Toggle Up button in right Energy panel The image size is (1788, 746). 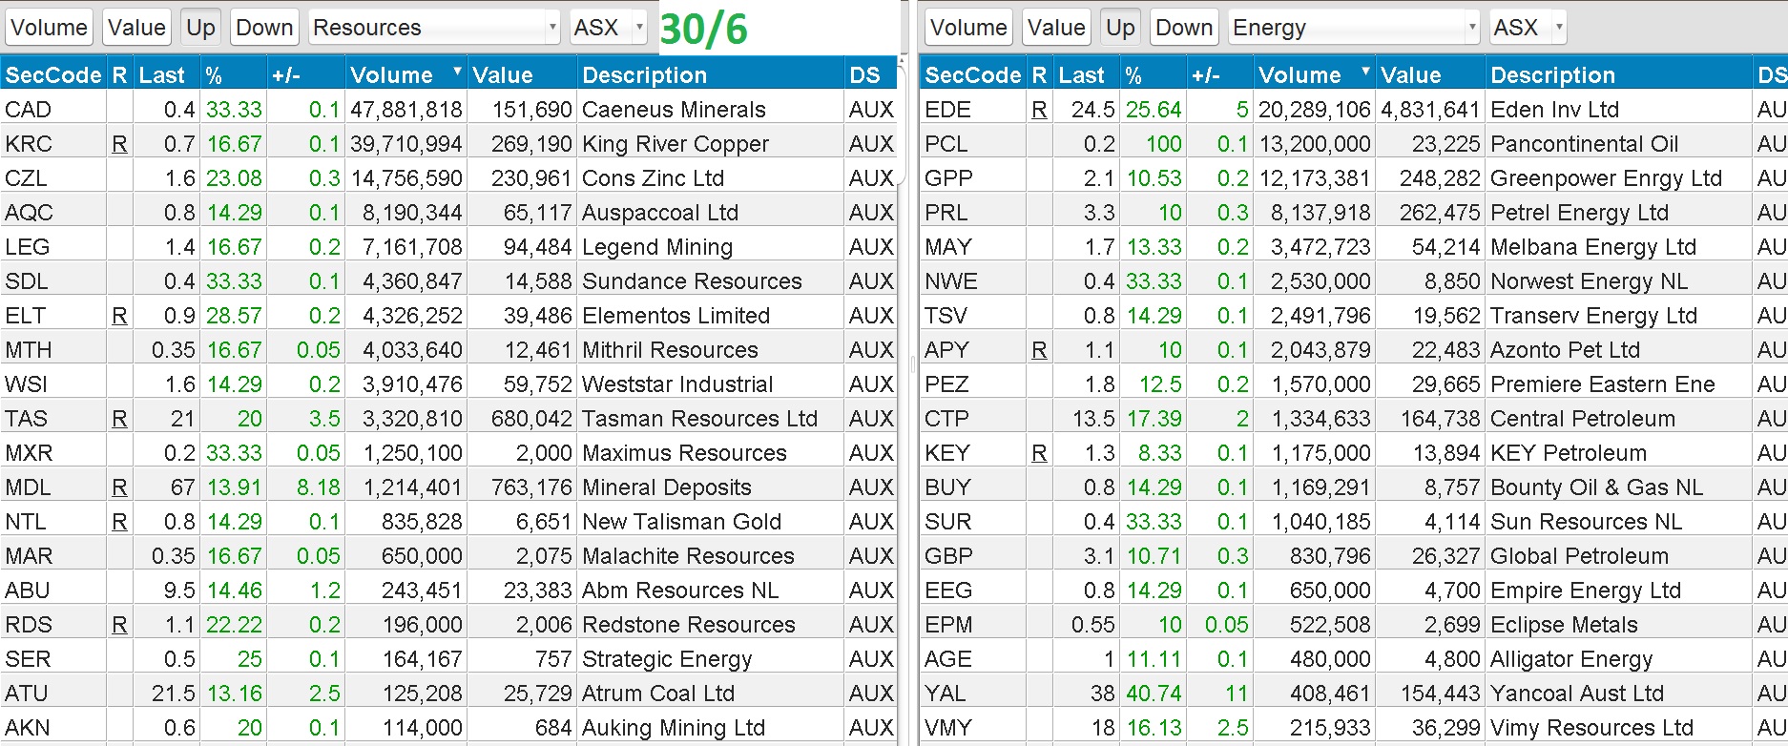point(1120,28)
